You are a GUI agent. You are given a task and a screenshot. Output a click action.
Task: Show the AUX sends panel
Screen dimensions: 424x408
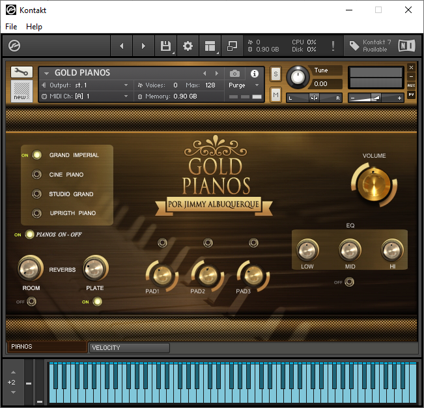pos(411,85)
